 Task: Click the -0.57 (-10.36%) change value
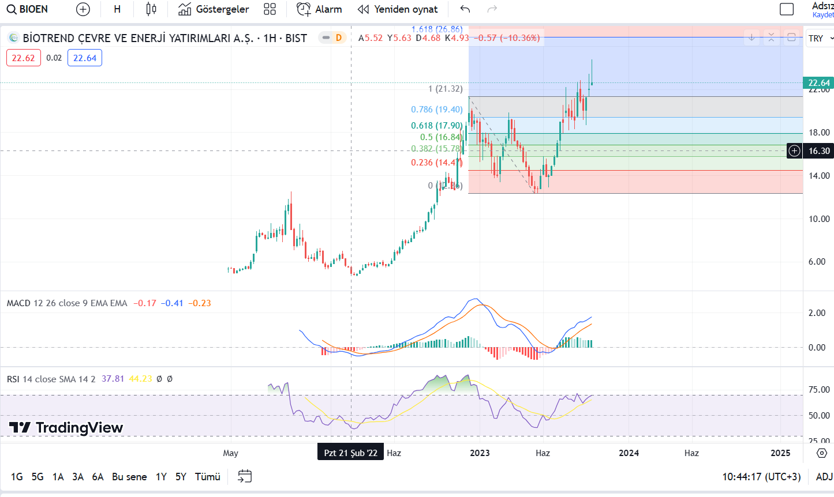(507, 38)
